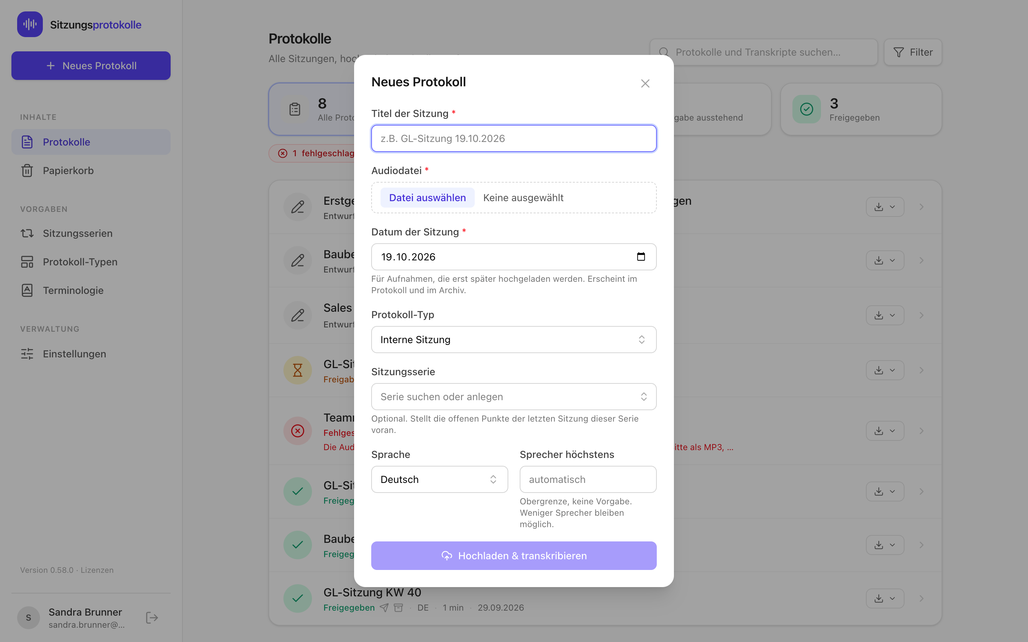Click the pencil draft icon in the Erstge… row

pos(297,207)
